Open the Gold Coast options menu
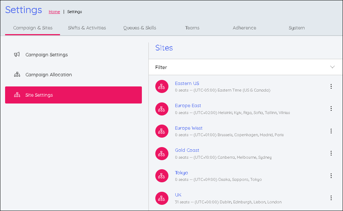The height and width of the screenshot is (211, 343). (x=331, y=153)
